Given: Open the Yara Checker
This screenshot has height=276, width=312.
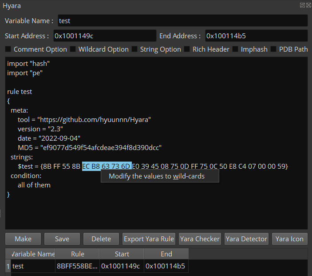Looking at the screenshot, I should pyautogui.click(x=200, y=239).
